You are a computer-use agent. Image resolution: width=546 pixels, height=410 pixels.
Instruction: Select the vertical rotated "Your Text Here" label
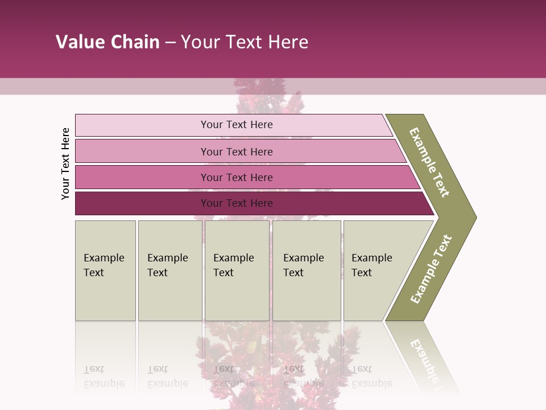[x=65, y=164]
